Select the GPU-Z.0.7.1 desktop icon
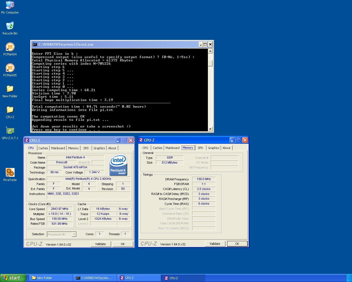 10,133
